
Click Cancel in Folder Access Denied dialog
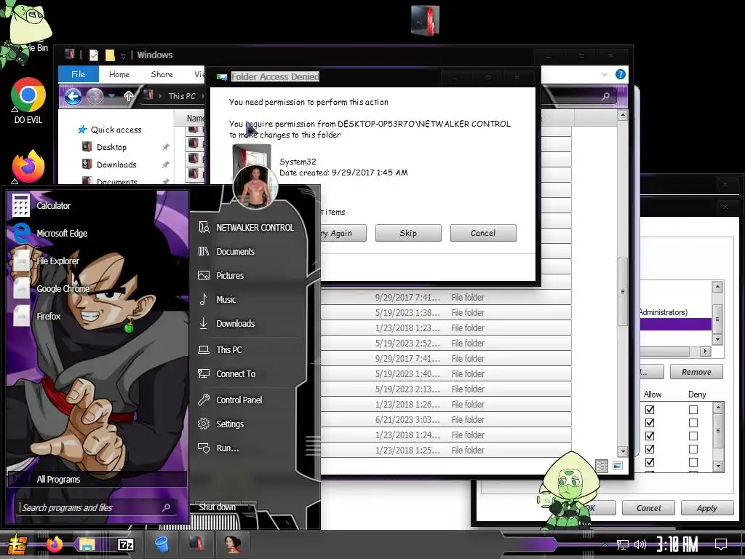pos(483,233)
